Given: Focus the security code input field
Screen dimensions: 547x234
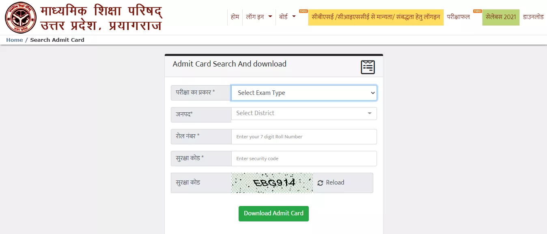Looking at the screenshot, I should click(304, 159).
